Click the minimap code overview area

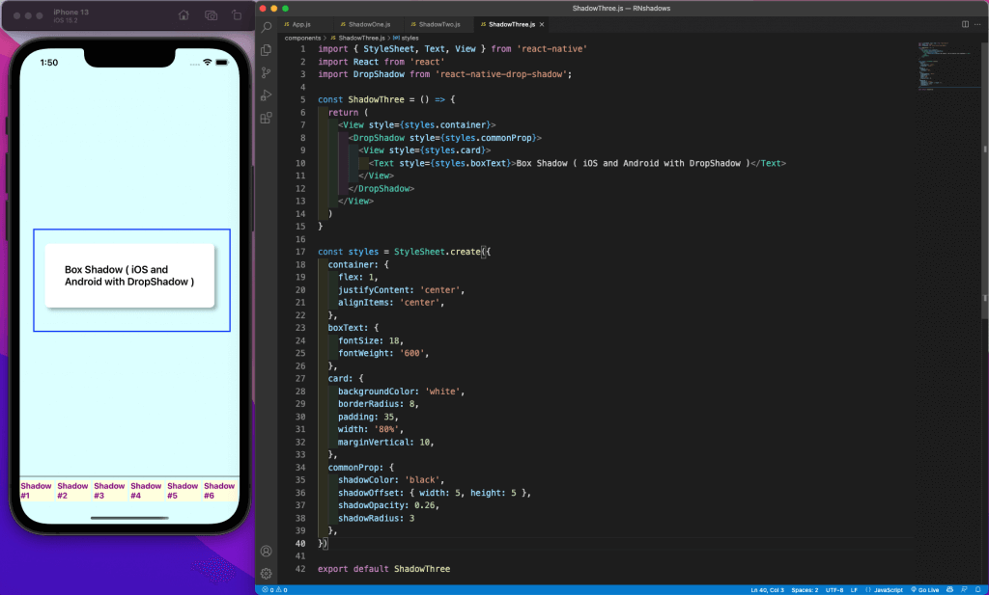click(947, 68)
